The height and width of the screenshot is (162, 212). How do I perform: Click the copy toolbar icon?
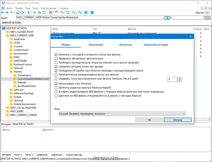click(x=39, y=12)
